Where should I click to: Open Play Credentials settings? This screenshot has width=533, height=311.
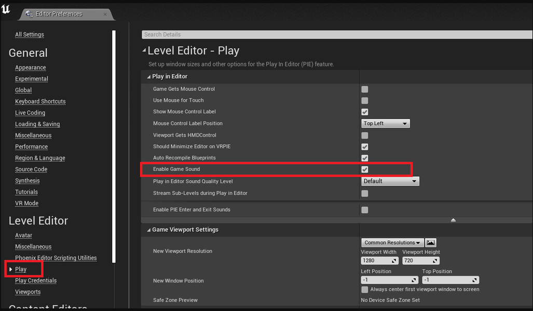(36, 280)
